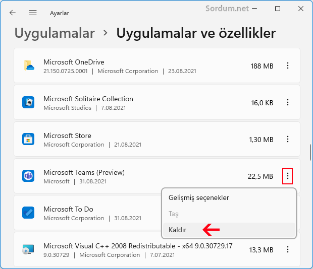Viewport: 313px width, 269px height.
Task: Select the Microsoft Solitaire Collection name
Action: tap(88, 99)
